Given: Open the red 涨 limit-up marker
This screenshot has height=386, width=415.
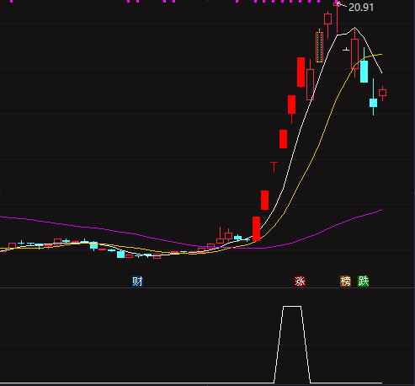Looking at the screenshot, I should click(300, 281).
